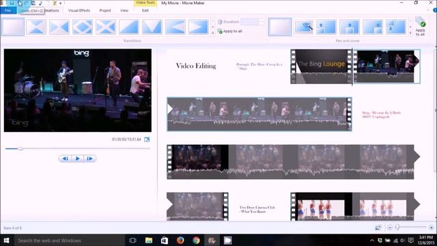Open the Edit tab under Video Tools
The image size is (437, 246).
click(145, 11)
